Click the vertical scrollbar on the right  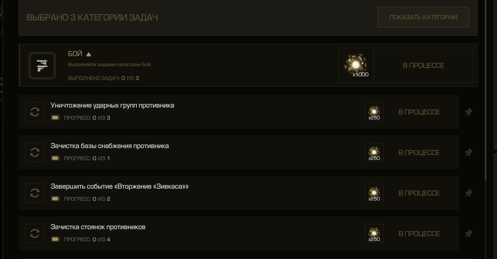(x=486, y=90)
